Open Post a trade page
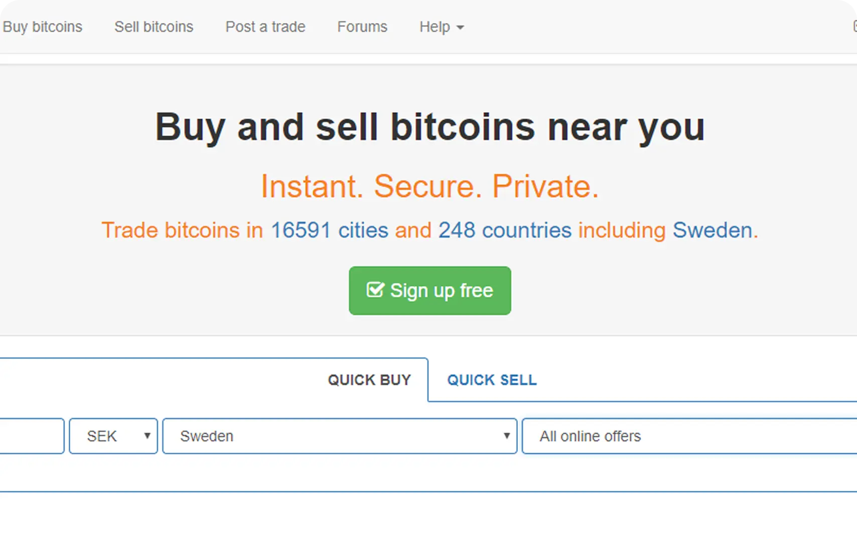This screenshot has width=857, height=540. 265,26
